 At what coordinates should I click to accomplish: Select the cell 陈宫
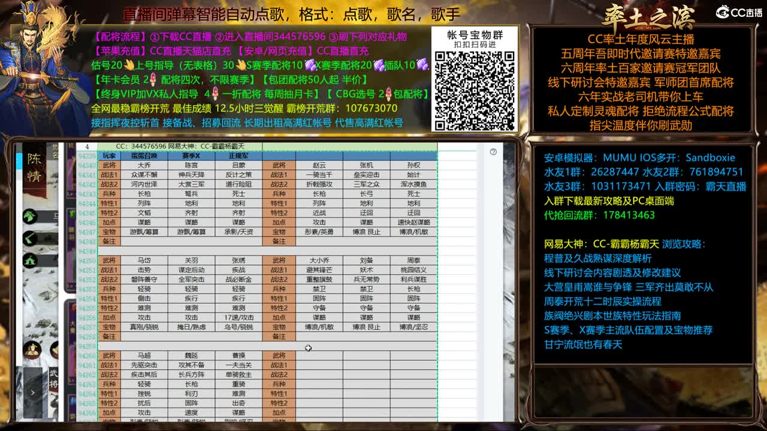coord(191,165)
